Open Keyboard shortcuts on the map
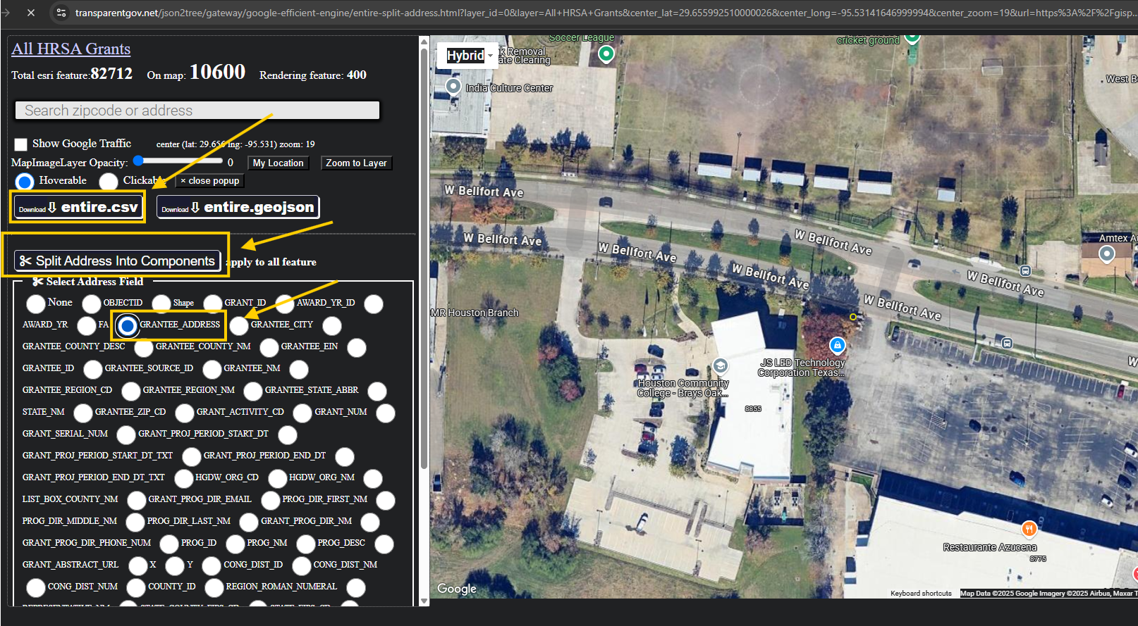Image resolution: width=1138 pixels, height=626 pixels. (921, 594)
